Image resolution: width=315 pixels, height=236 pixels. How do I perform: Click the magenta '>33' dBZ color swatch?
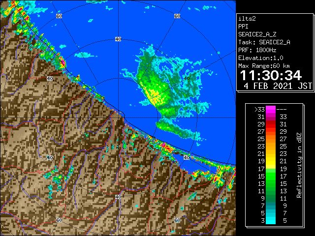[271, 109]
